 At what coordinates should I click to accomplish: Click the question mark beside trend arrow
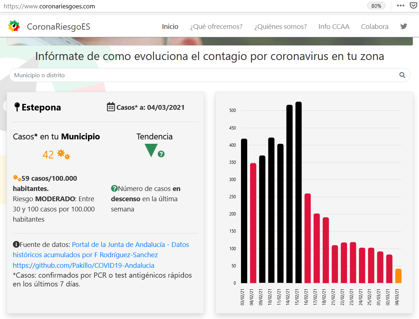(x=161, y=154)
